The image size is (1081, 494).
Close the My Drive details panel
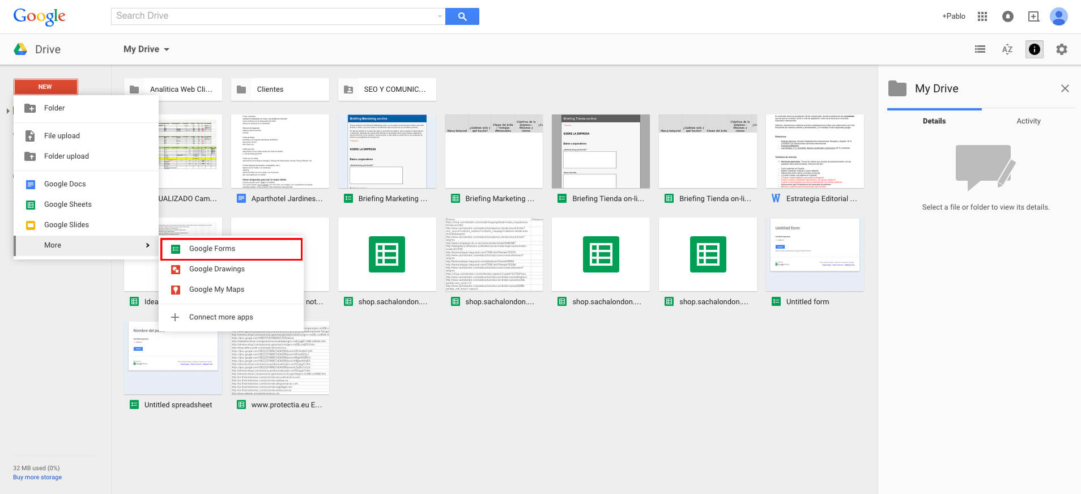click(x=1065, y=88)
